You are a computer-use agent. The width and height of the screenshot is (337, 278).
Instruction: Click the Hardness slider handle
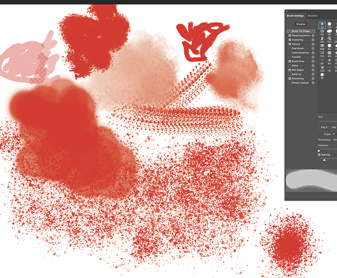(x=319, y=150)
